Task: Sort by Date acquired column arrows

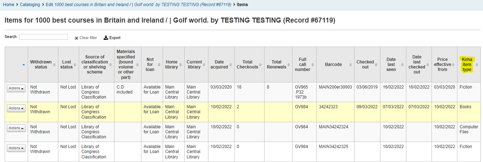Action: 231,65
